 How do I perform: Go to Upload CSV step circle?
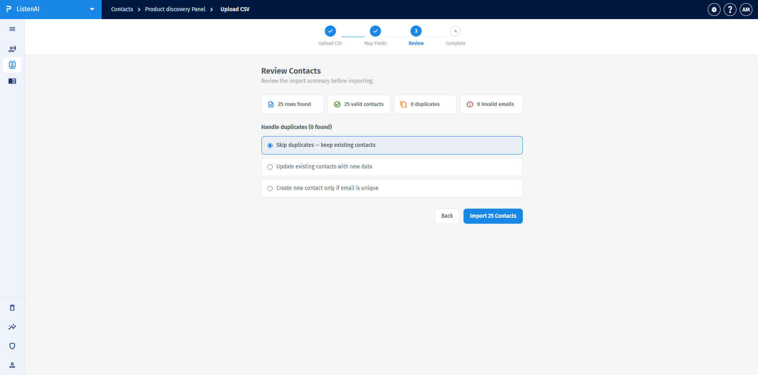click(330, 31)
